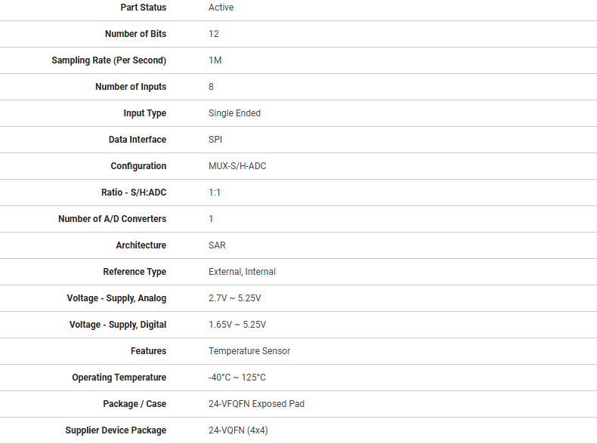Click the "24-VFQFN Exposed Pad" package value
The width and height of the screenshot is (597, 444).
pyautogui.click(x=256, y=404)
